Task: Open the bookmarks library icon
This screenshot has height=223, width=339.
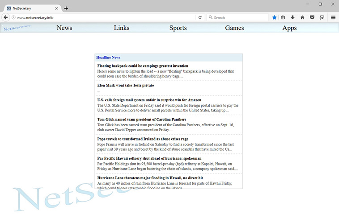Action: point(283,17)
